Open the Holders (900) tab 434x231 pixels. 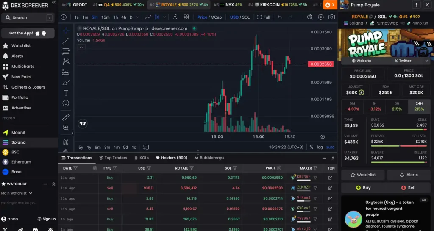click(171, 158)
